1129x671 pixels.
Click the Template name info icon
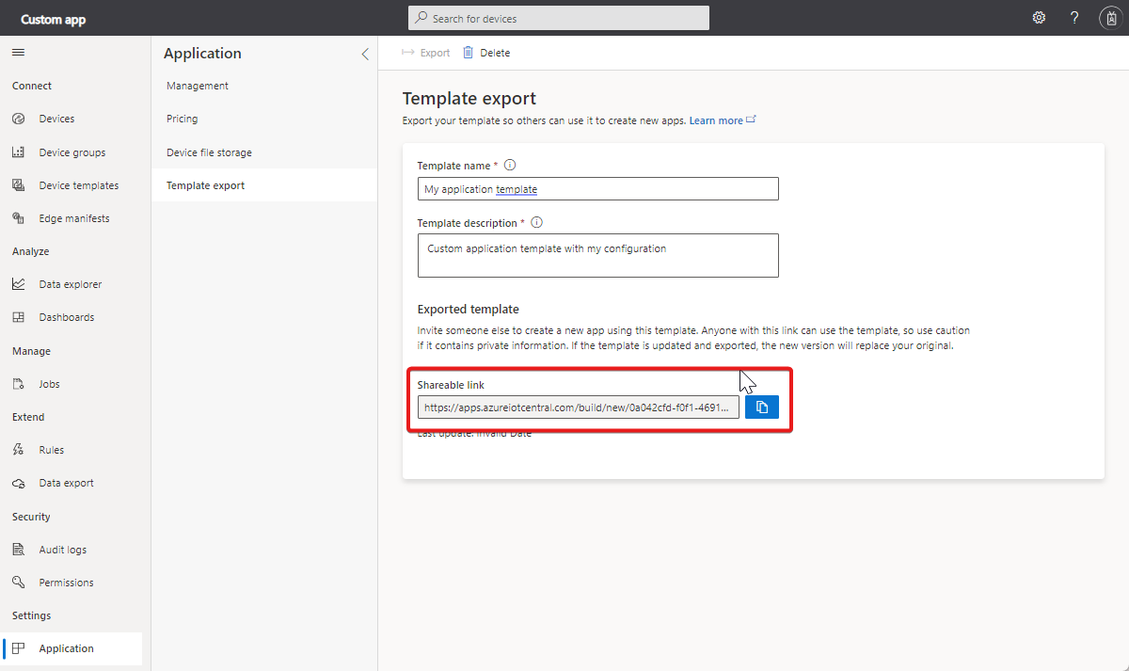click(510, 165)
